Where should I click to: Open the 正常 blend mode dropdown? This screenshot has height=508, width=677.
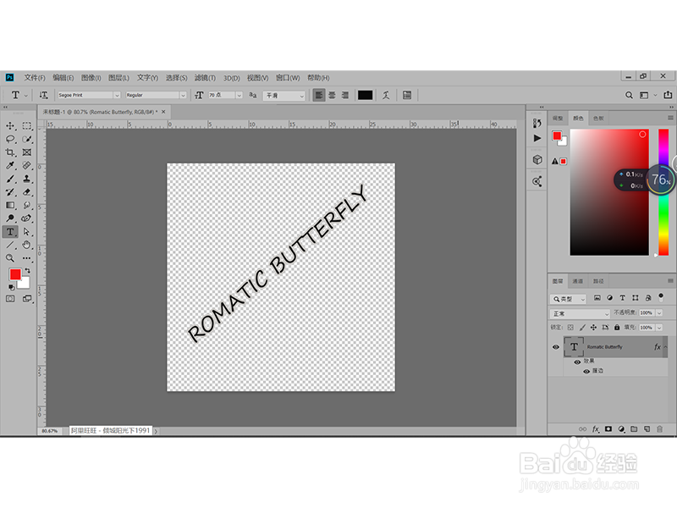tap(580, 313)
